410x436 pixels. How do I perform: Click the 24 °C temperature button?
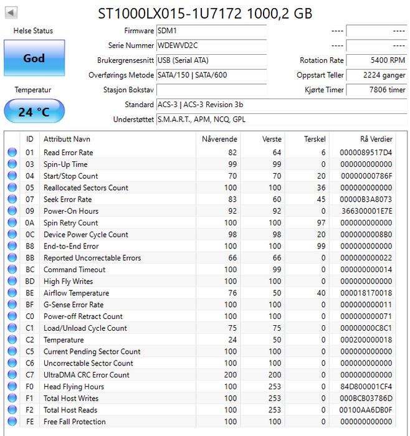[x=34, y=112]
